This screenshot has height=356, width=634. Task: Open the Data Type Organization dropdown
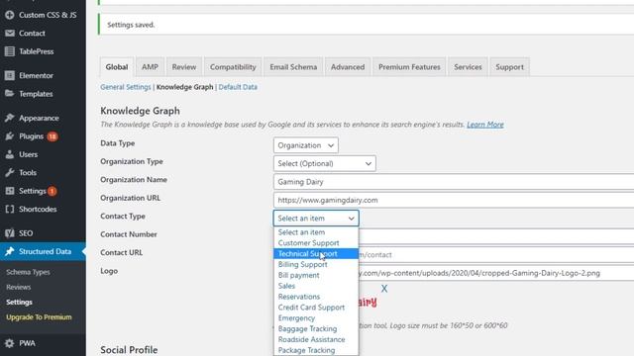[x=306, y=145]
